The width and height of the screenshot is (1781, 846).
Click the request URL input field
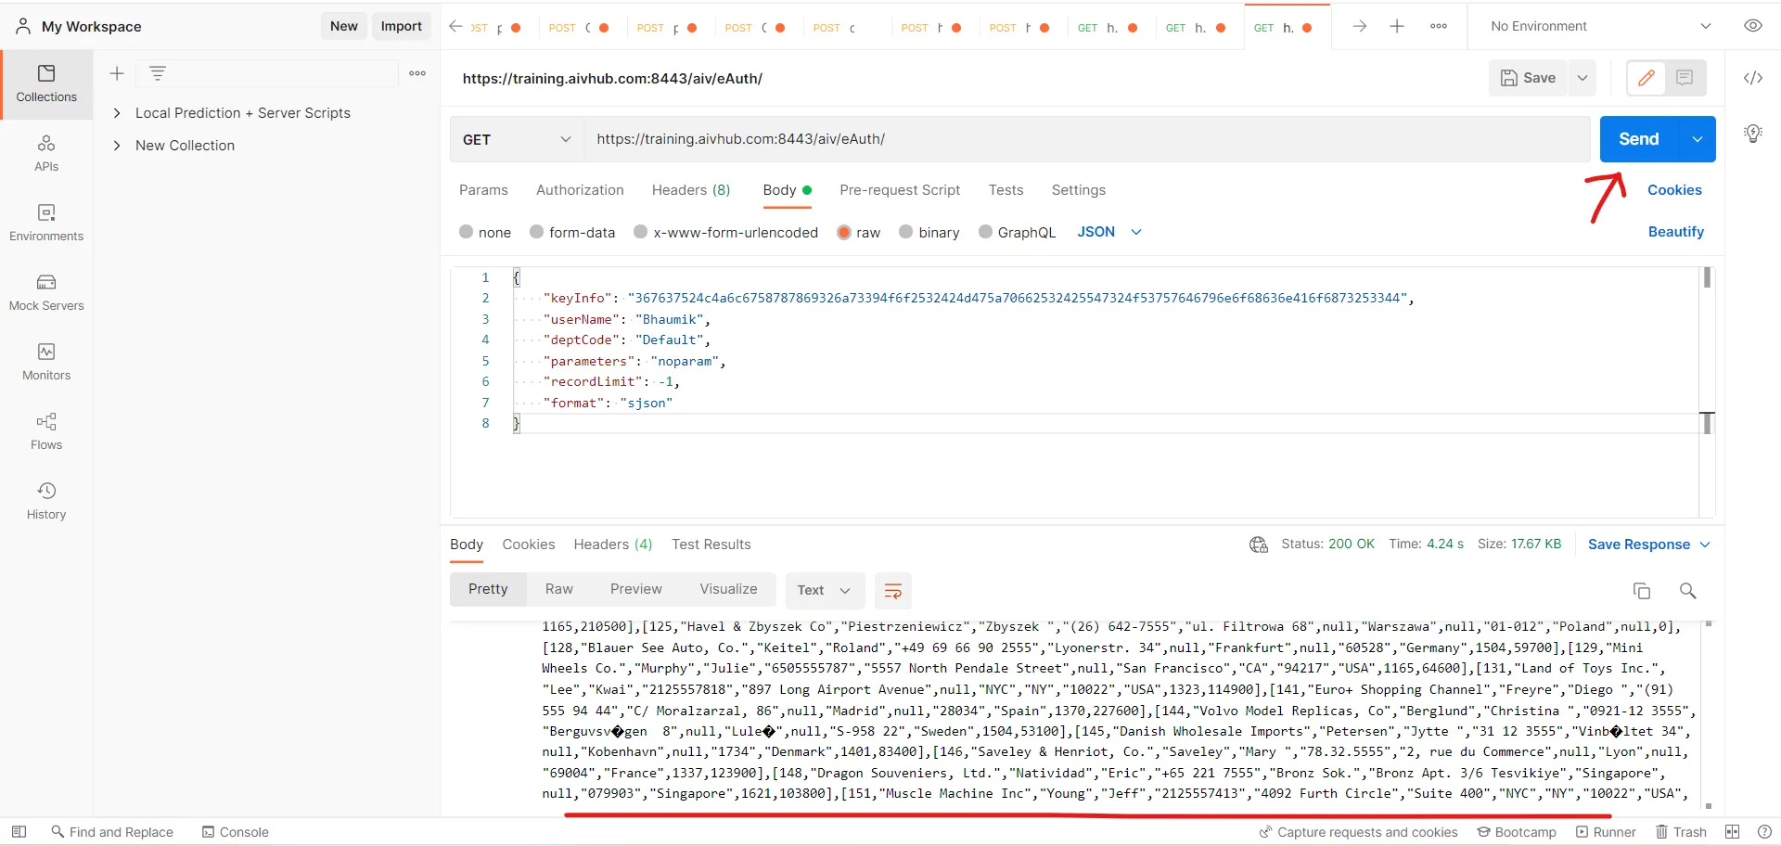1087,139
